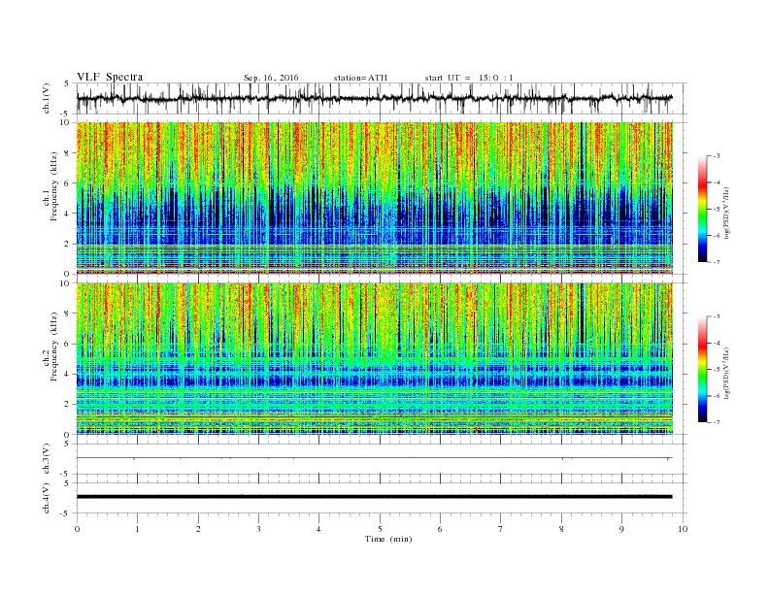This screenshot has width=769, height=594.
Task: Click the thin ch.3 voltage trace
Action: click(x=375, y=458)
